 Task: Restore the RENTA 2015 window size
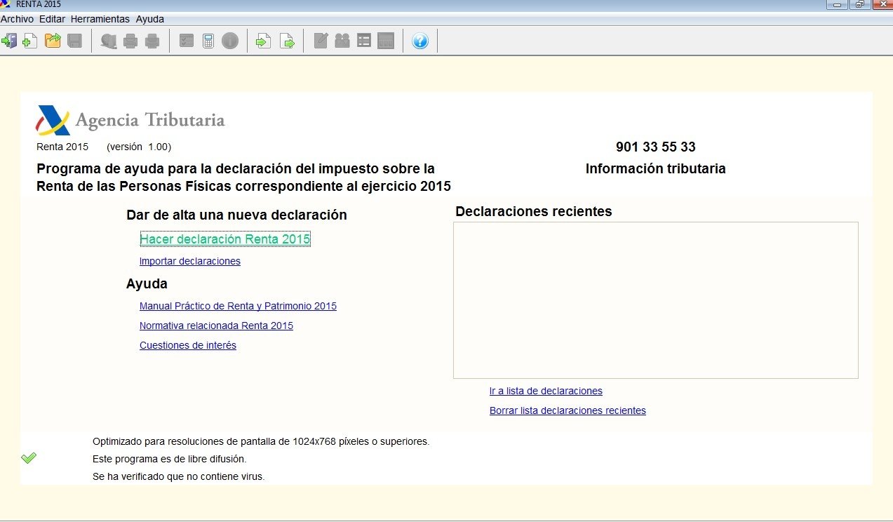[x=859, y=4]
